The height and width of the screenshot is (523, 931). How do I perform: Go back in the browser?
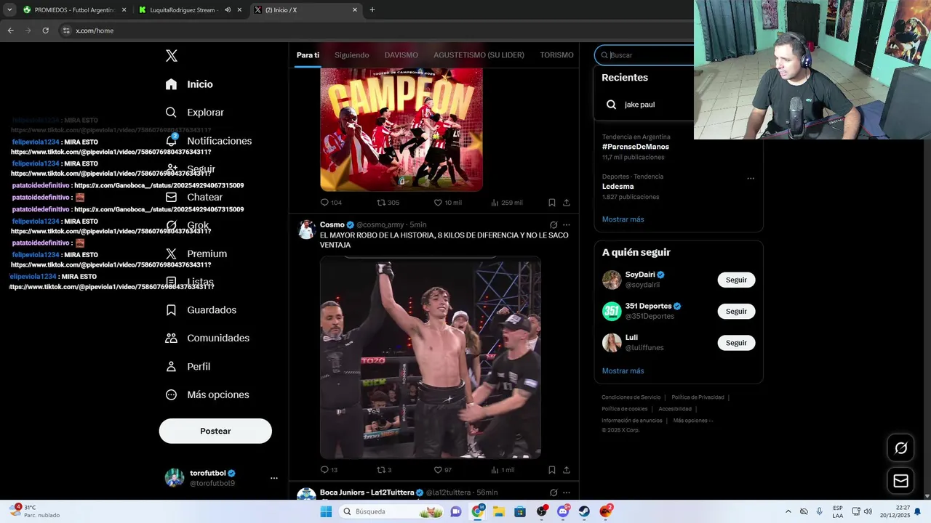pos(11,31)
